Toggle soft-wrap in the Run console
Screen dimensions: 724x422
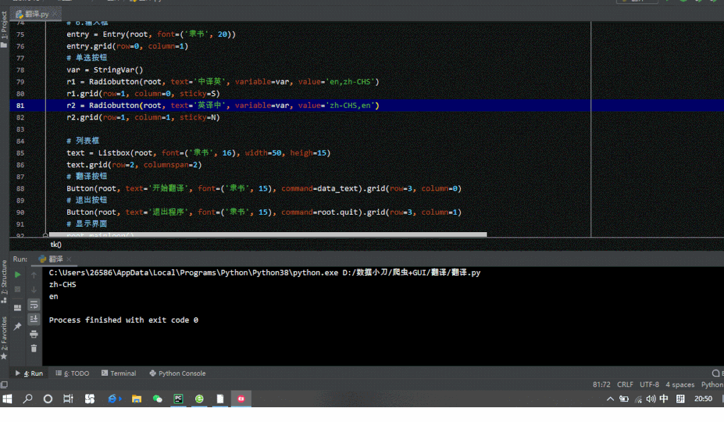[x=34, y=305]
